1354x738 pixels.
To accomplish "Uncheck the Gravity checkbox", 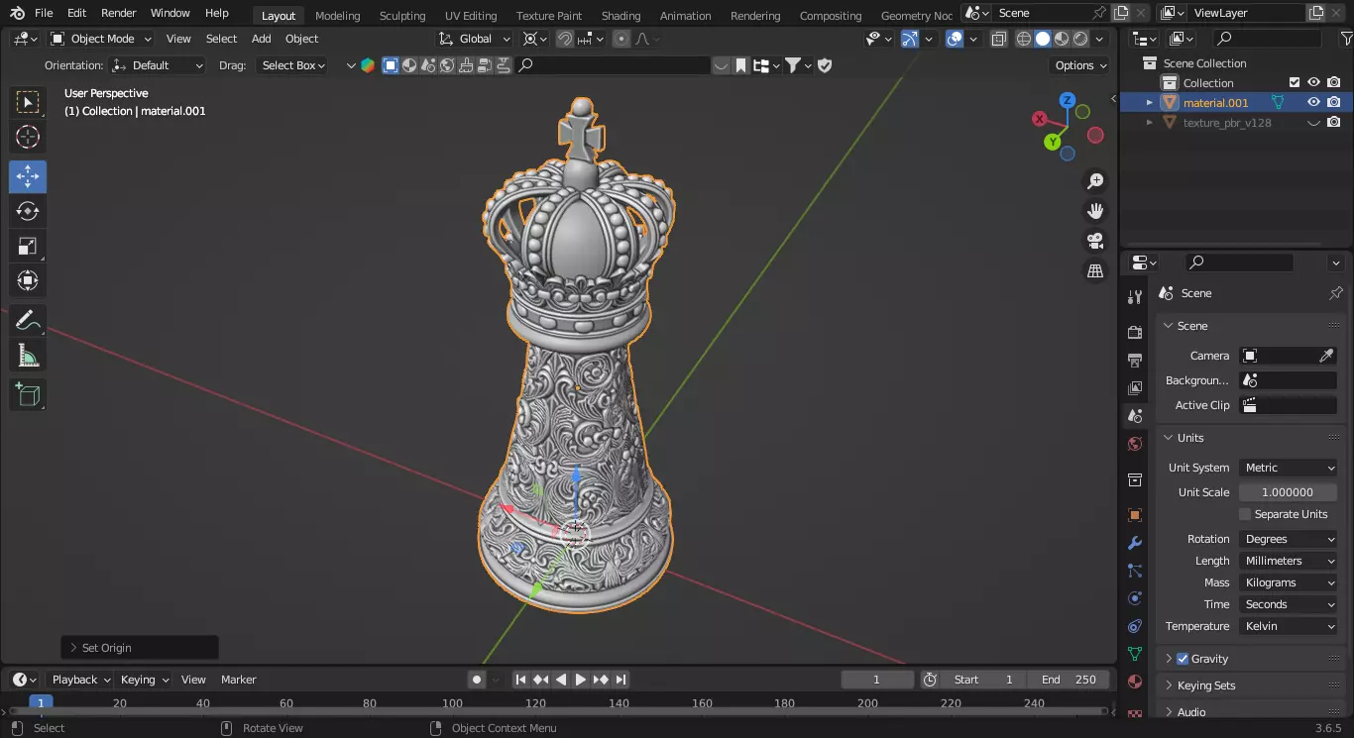I will click(1183, 659).
